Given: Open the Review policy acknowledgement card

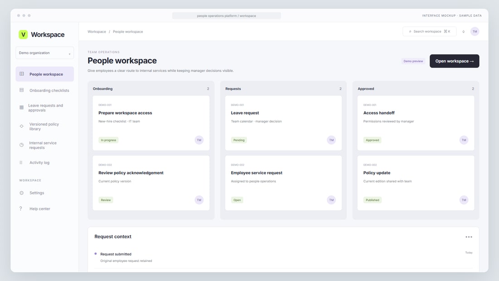Looking at the screenshot, I should click(151, 183).
